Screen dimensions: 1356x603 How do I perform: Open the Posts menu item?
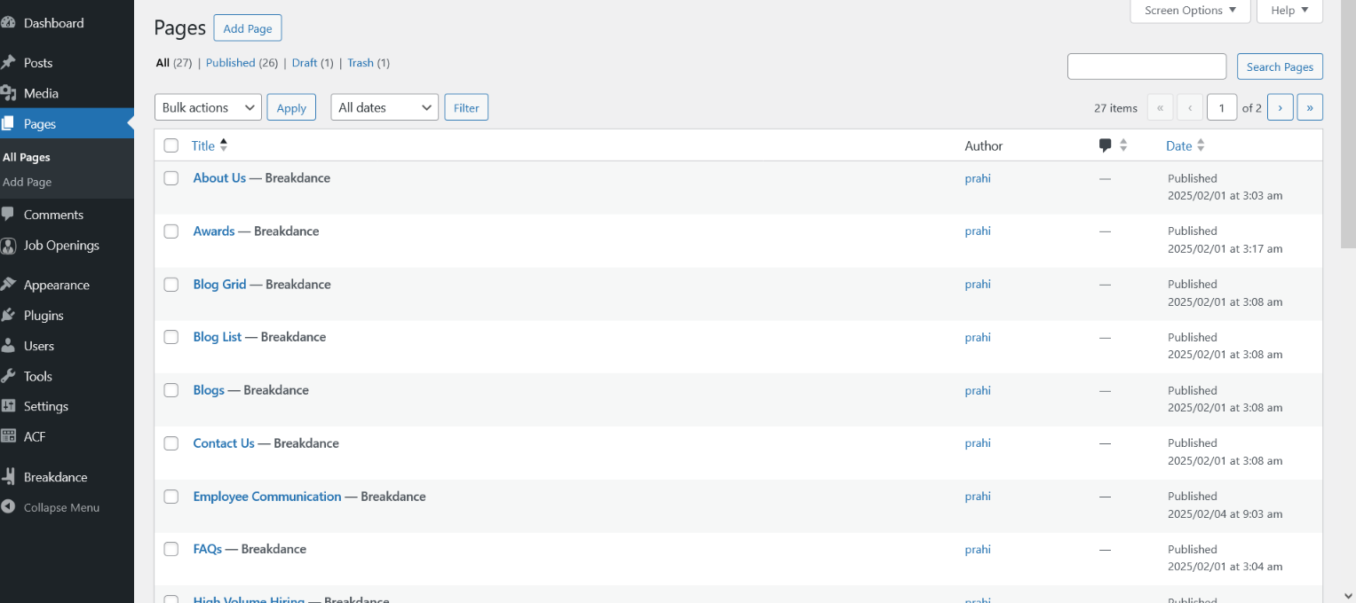(x=67, y=63)
